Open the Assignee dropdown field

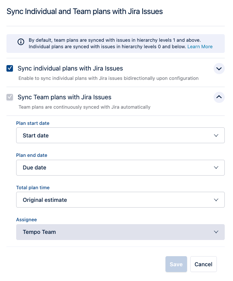pyautogui.click(x=120, y=232)
